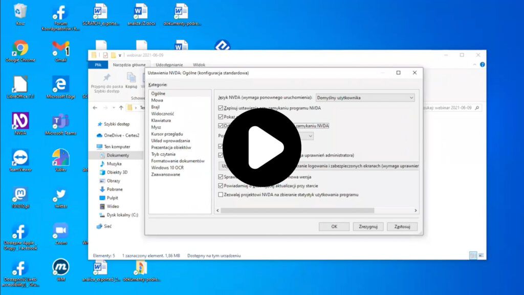Select the 101010.pl Mastodon desktop icon

pyautogui.click(x=20, y=197)
